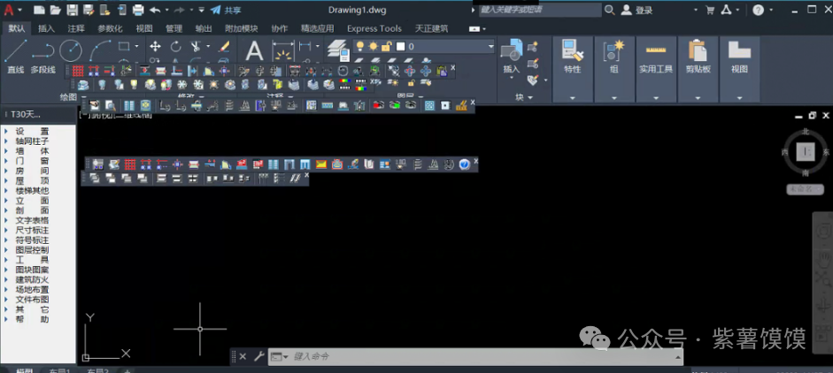Select the Line (直线) drawing tool
Screen dimensions: 833x373
(x=15, y=55)
